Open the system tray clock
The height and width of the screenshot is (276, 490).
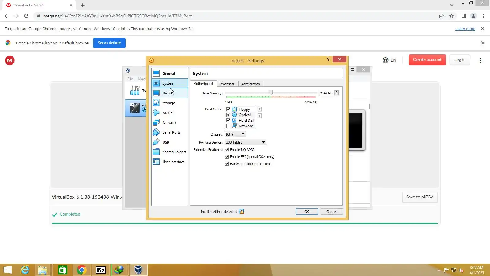tap(477, 270)
